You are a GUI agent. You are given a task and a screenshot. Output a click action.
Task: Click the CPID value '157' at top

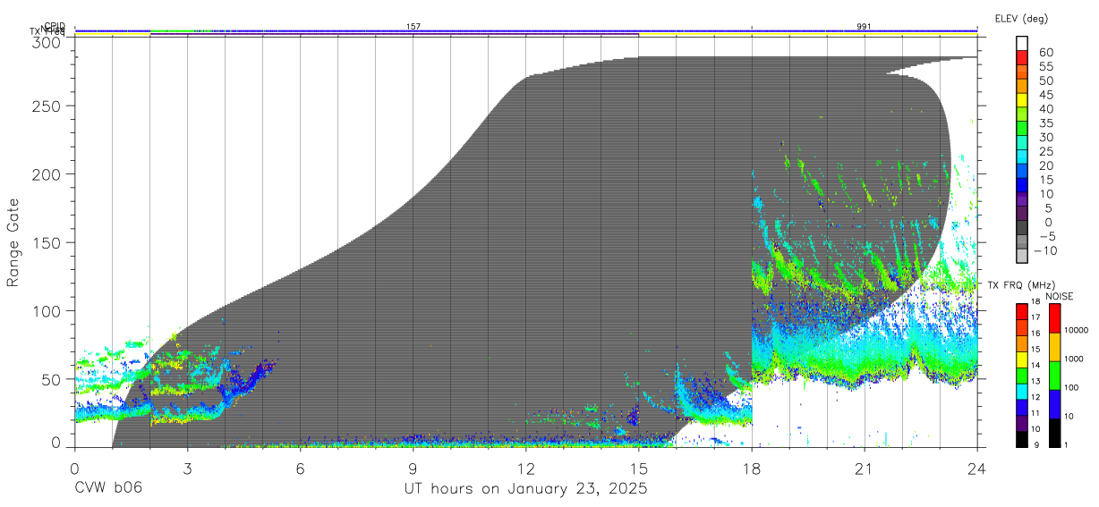click(x=413, y=27)
